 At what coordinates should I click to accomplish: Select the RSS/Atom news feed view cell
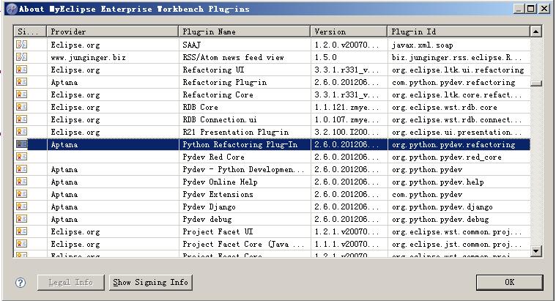(245, 57)
